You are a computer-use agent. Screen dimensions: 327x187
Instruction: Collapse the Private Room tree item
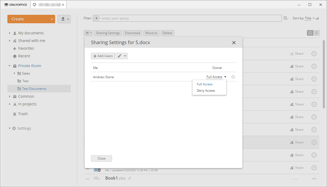[x=10, y=66]
